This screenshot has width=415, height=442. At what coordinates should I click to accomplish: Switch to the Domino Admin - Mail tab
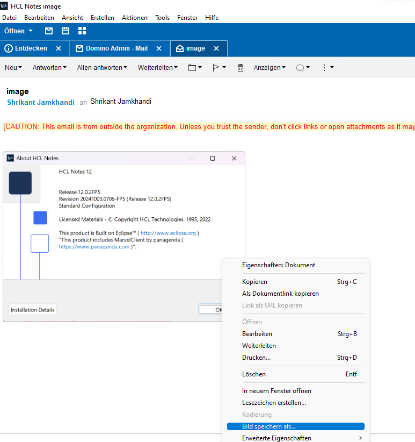pos(117,48)
